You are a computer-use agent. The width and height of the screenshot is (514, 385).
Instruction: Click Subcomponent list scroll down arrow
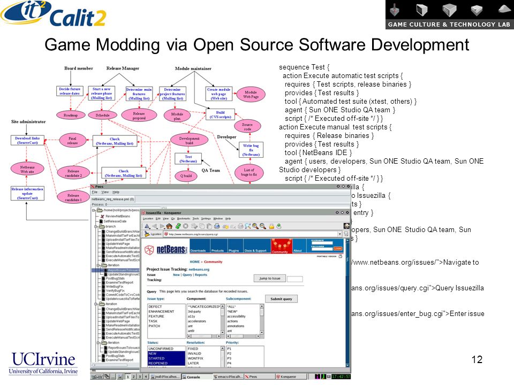click(x=262, y=332)
